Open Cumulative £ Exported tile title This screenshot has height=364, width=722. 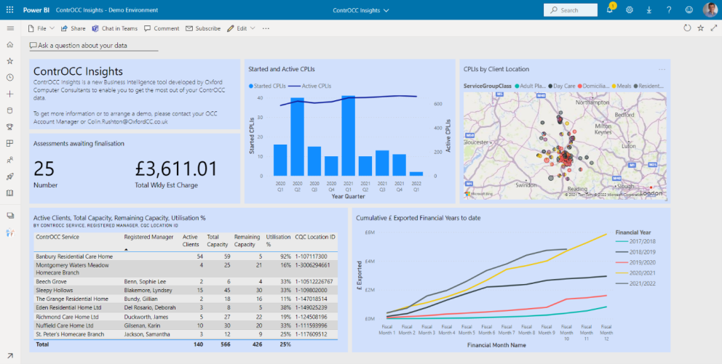pos(418,218)
